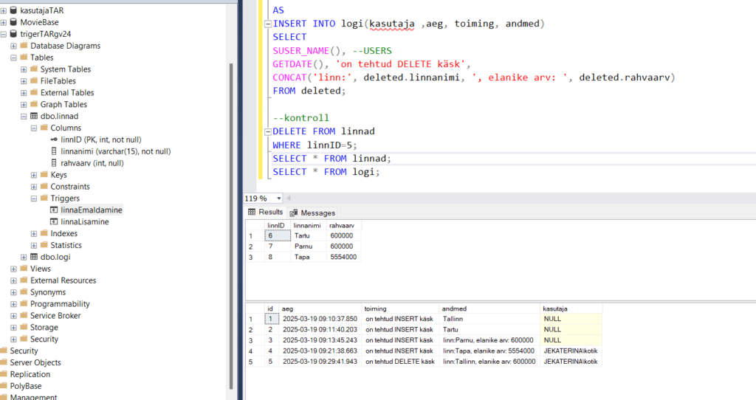Screen dimensions: 756x400
Task: Expand the Constraints folder
Action: coord(34,187)
